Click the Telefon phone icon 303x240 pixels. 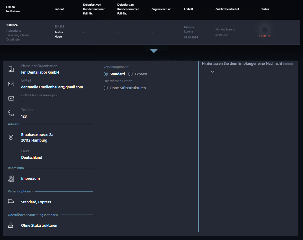11,113
